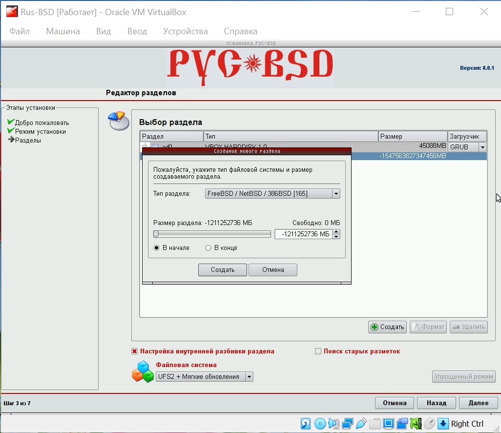Click the audio status icon

[x=334, y=424]
